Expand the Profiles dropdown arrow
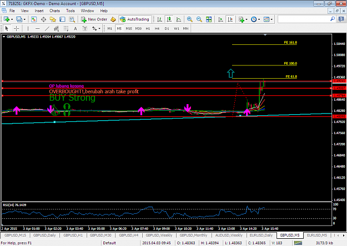 [x=24, y=19]
